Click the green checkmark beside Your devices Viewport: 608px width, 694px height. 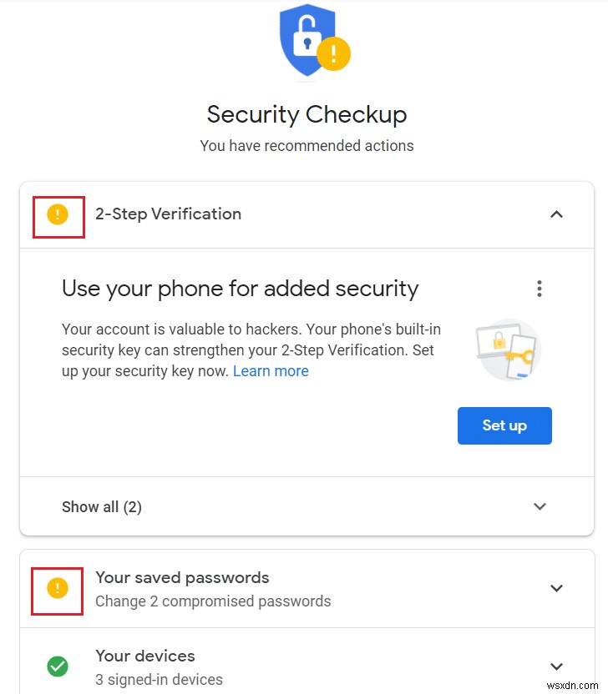[x=57, y=666]
